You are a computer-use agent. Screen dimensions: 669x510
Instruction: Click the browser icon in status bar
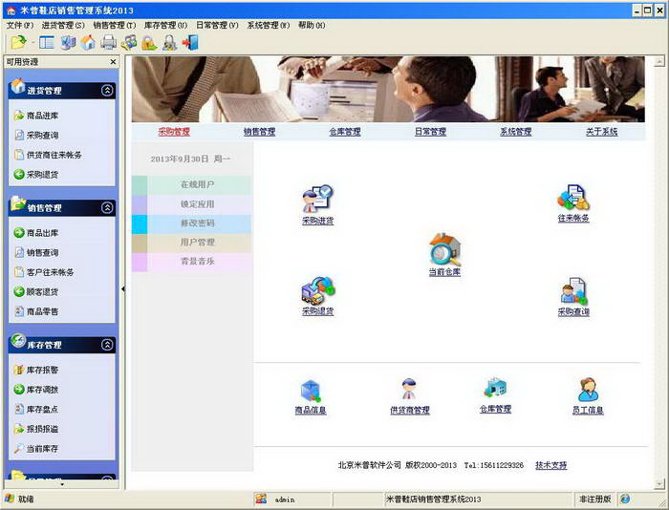click(625, 499)
